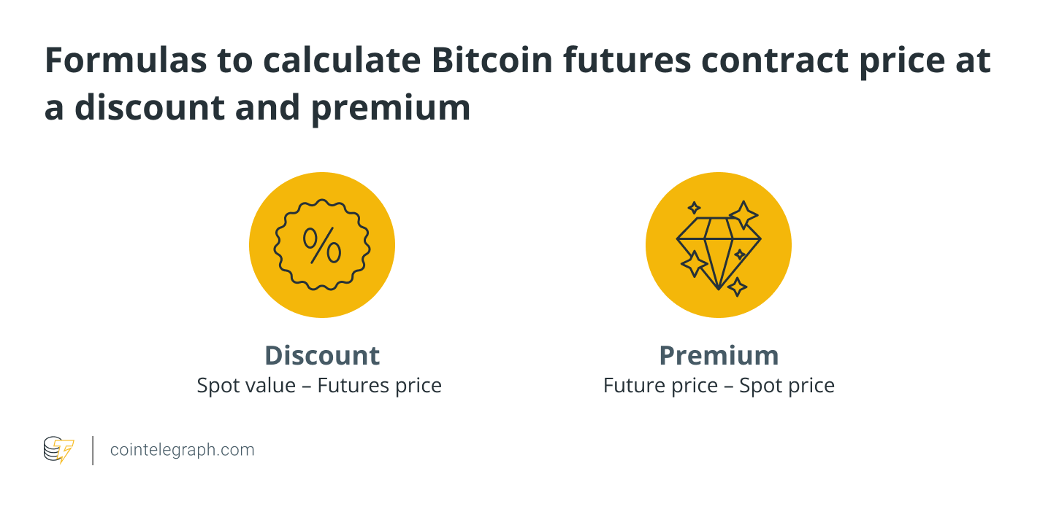Click the 'Future price – Spot price' formula
Image resolution: width=1059 pixels, height=509 pixels.
coord(719,385)
